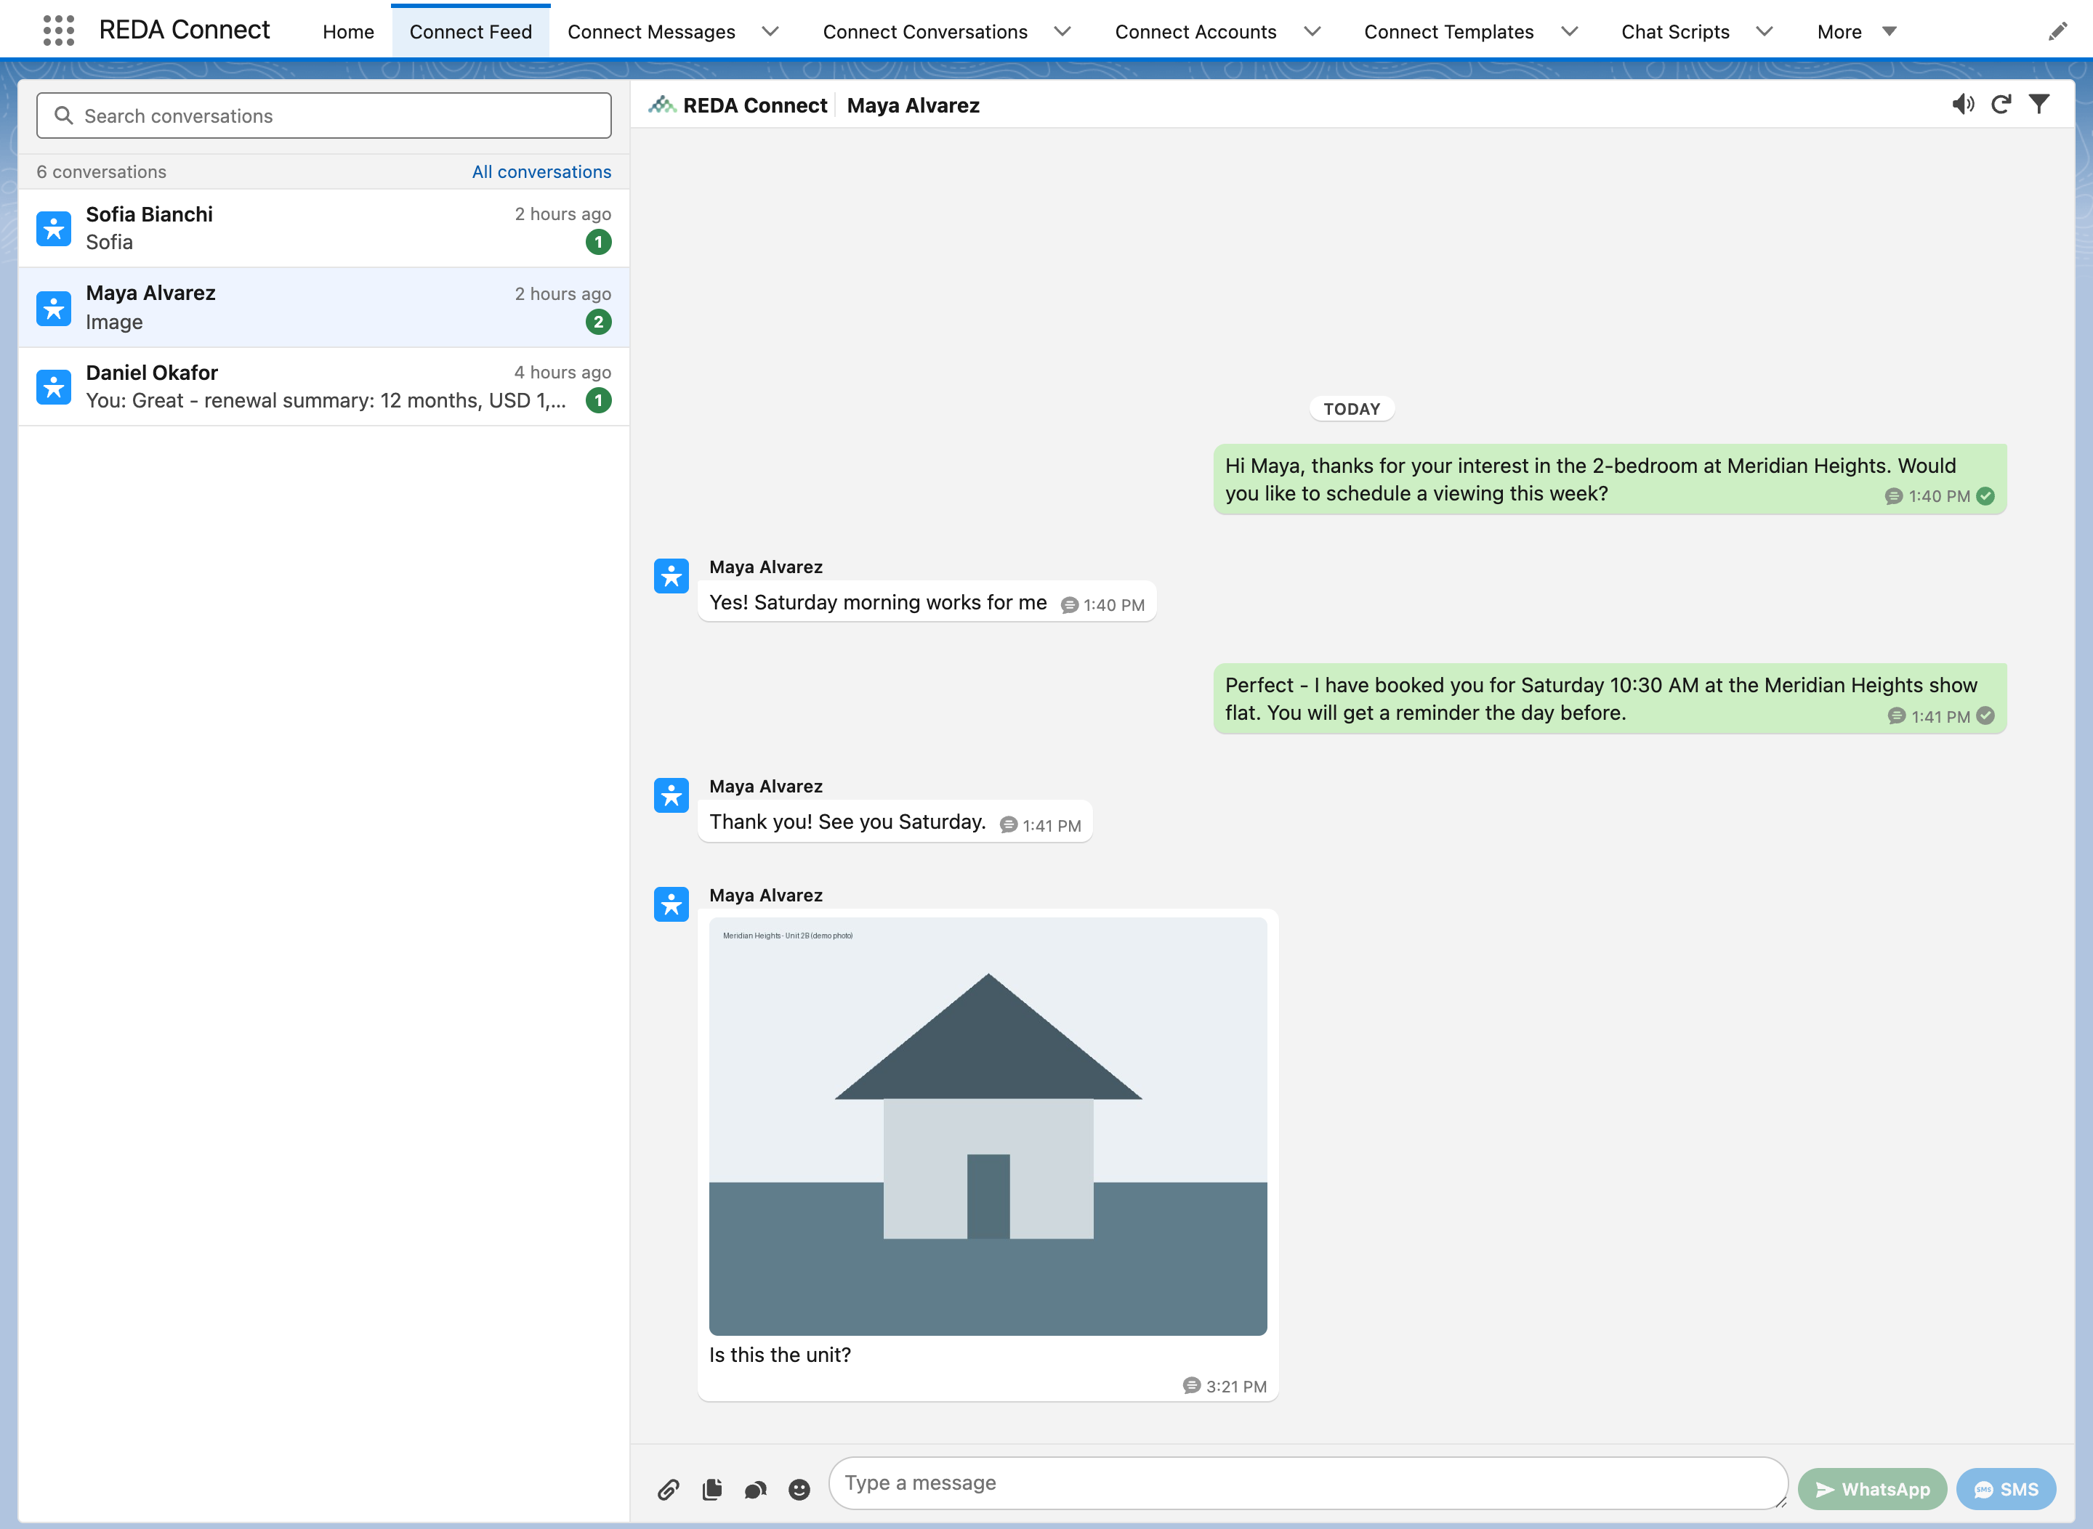This screenshot has height=1529, width=2093.
Task: Open Sofia Bianchi conversation row
Action: tap(324, 229)
